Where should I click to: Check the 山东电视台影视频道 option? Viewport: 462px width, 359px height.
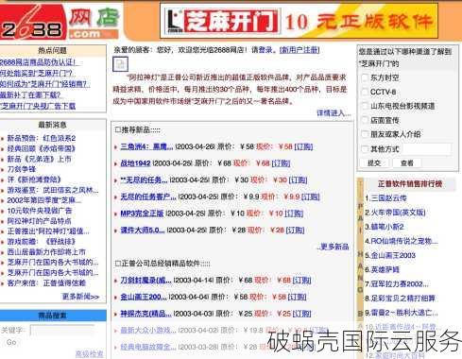[x=366, y=106]
